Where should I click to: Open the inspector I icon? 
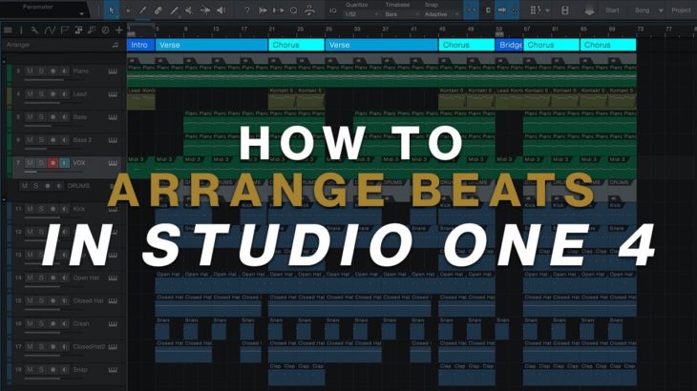pos(21,31)
